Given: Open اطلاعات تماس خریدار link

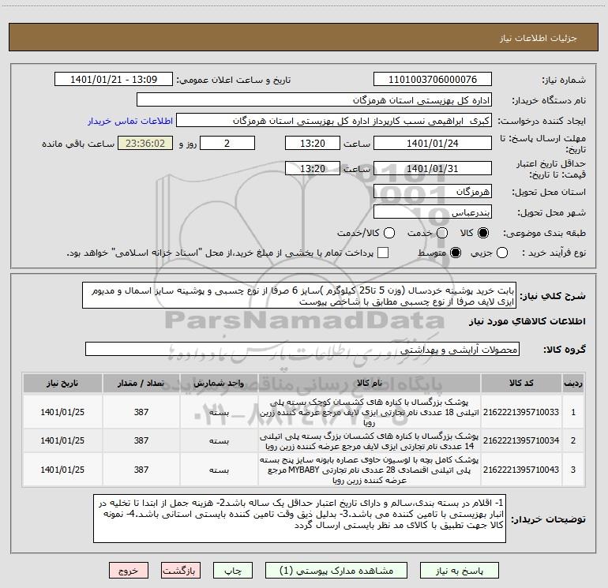Looking at the screenshot, I should pyautogui.click(x=130, y=121).
